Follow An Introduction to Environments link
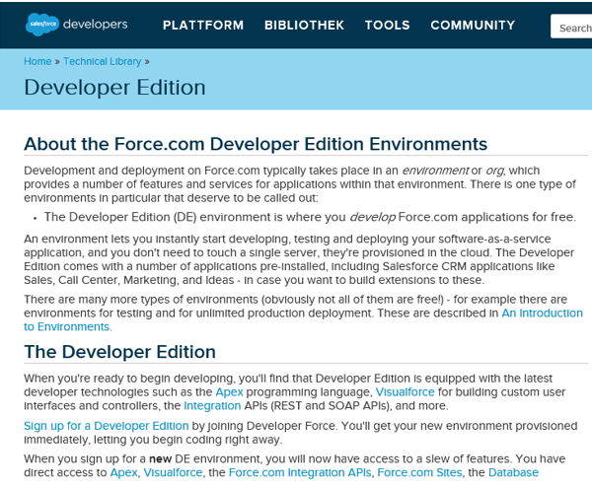Viewport: 592px width, 487px height. (x=542, y=313)
